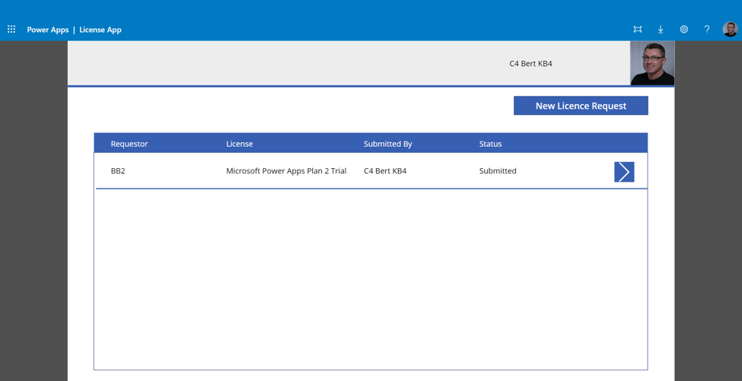Image resolution: width=742 pixels, height=381 pixels.
Task: Select Microsoft Power Apps Plan 2 Trial
Action: pyautogui.click(x=286, y=171)
